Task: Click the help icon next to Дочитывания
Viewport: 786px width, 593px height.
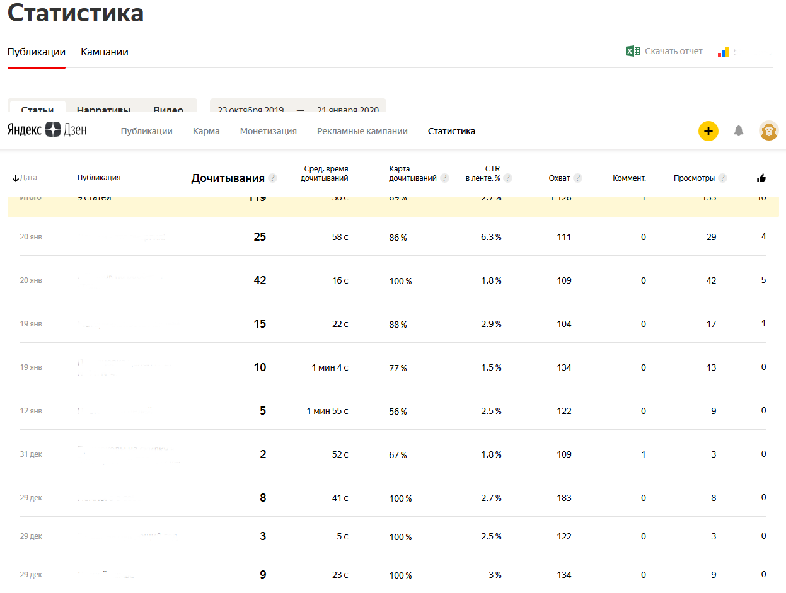Action: point(272,178)
